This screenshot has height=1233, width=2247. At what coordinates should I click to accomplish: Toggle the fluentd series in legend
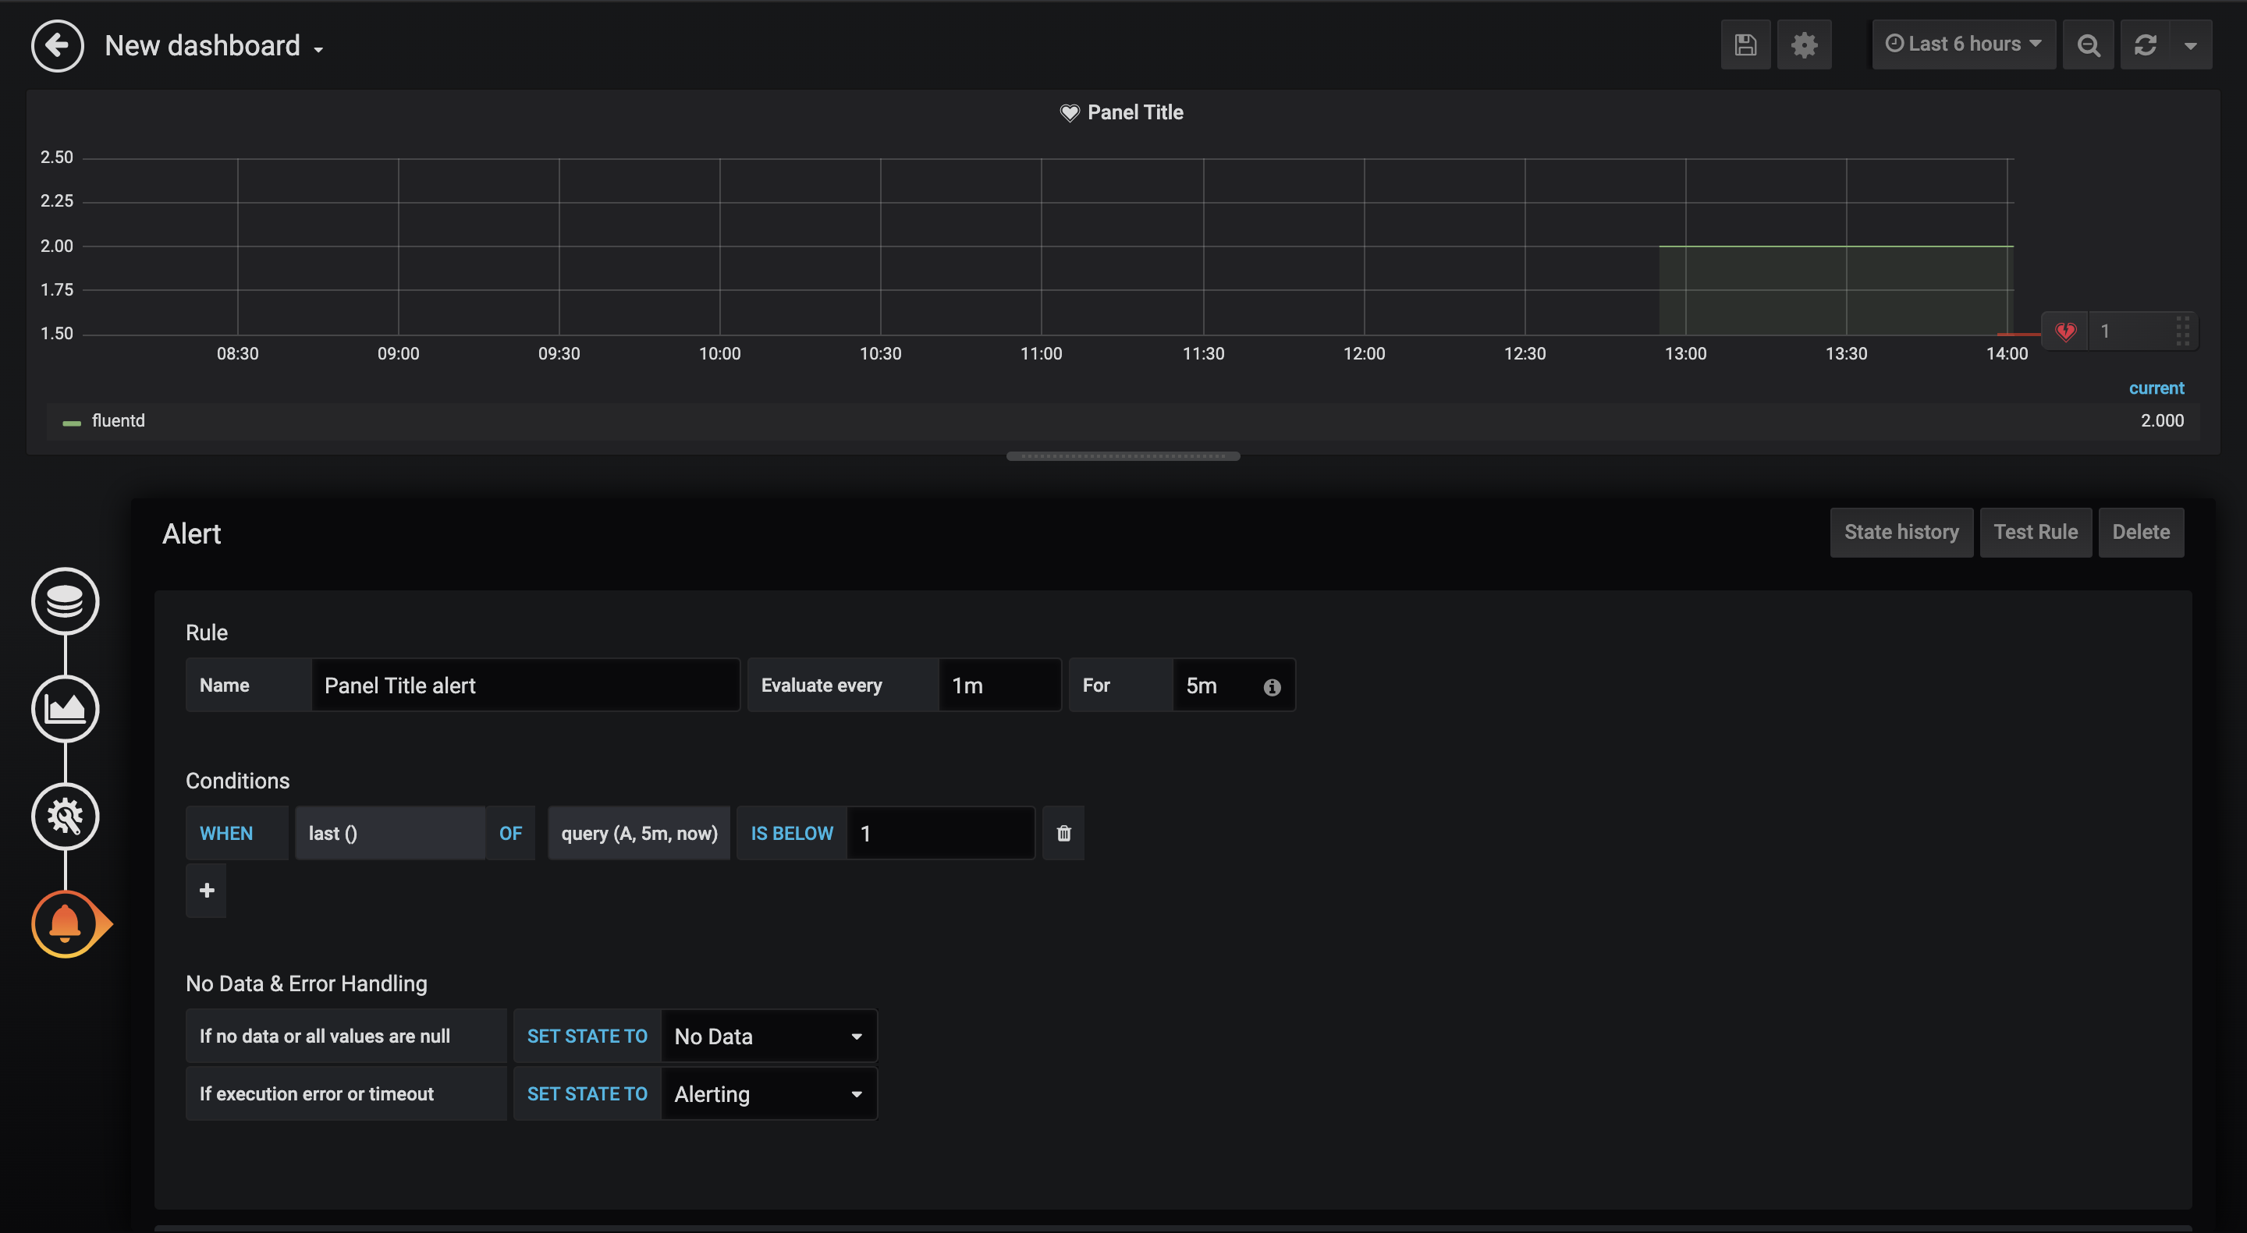(118, 420)
